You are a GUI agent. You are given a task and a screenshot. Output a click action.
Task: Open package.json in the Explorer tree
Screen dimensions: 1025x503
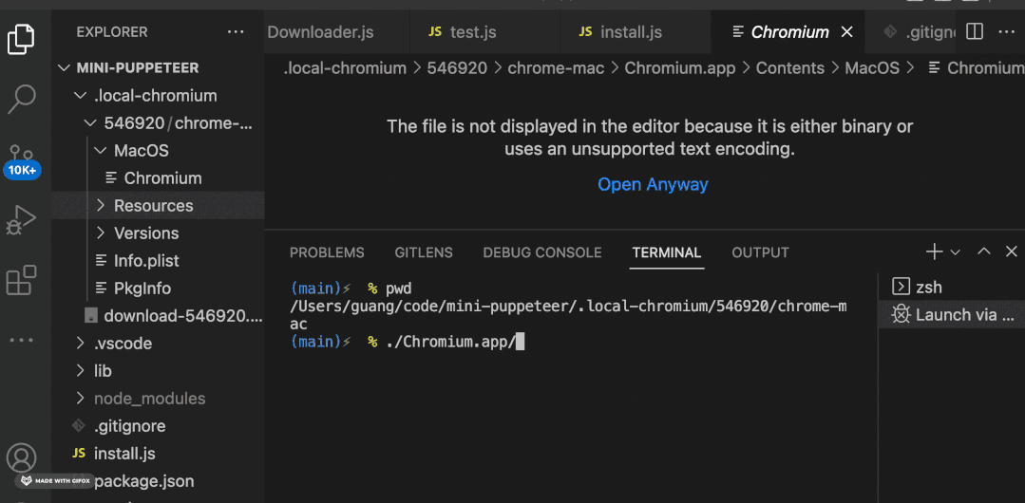(x=159, y=481)
